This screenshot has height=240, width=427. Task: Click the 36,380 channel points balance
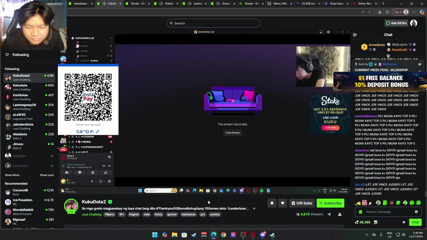point(363,222)
